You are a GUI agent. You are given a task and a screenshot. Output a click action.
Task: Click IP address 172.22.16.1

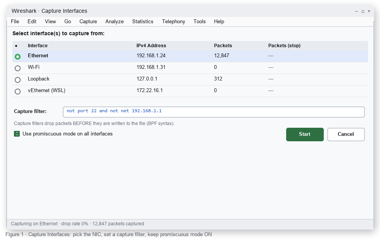(150, 91)
